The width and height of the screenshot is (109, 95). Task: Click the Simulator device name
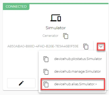pos(56,28)
